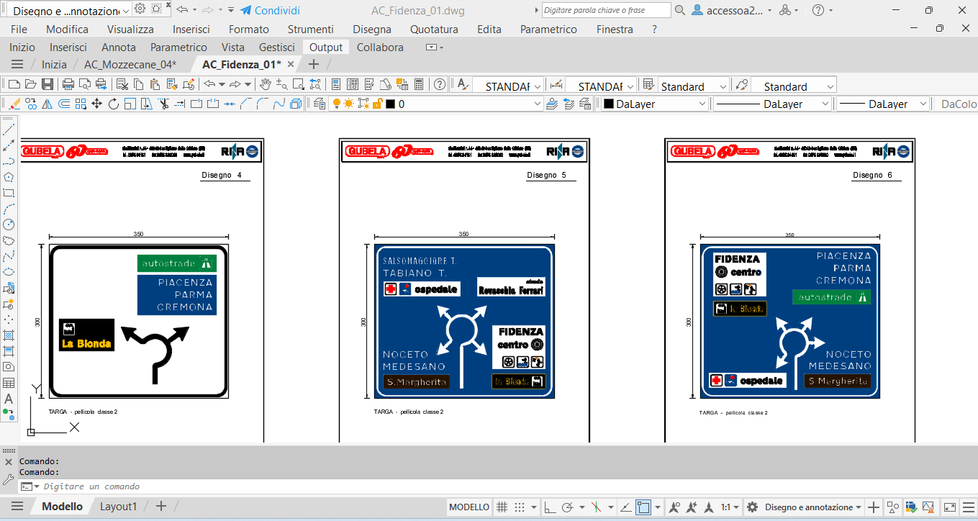Select the Polygon draw tool
This screenshot has height=521, width=978.
[x=9, y=177]
